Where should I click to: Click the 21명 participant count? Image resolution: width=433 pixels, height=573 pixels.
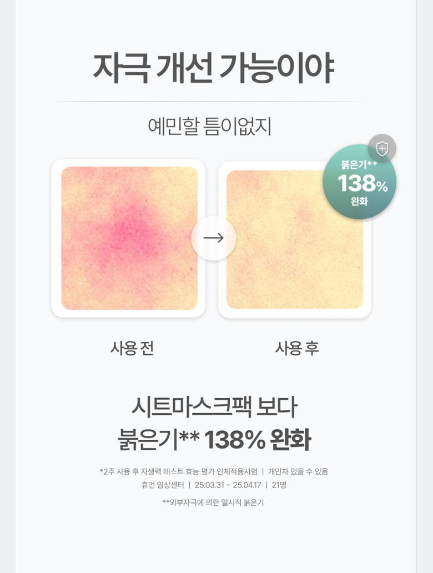coord(279,485)
